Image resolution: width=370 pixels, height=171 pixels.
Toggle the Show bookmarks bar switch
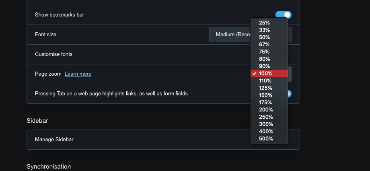[x=284, y=15]
